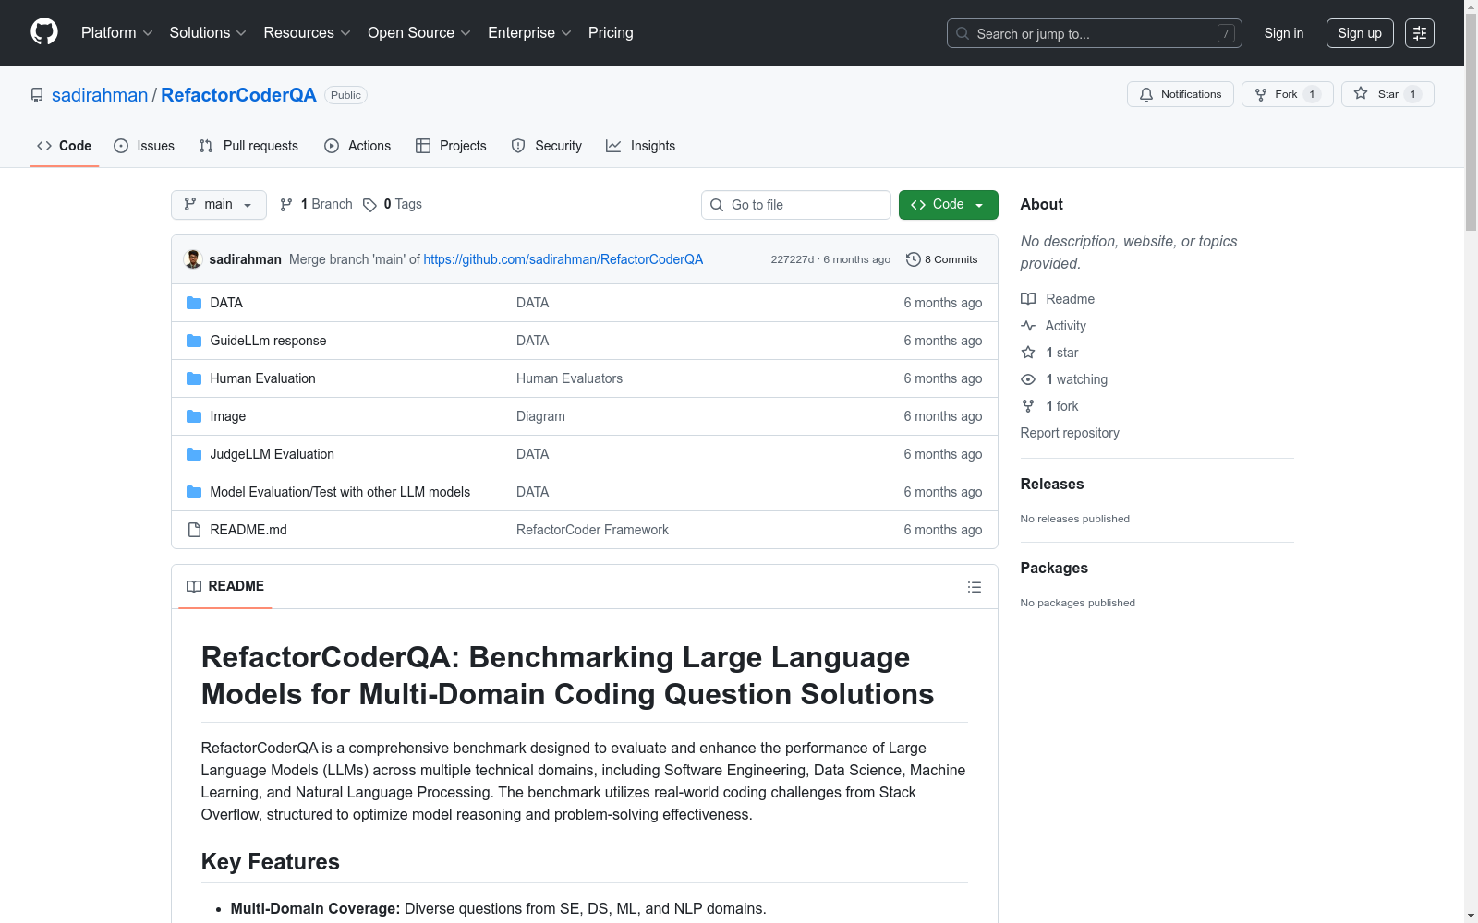Click the JudgeLLM Evaluation folder icon
This screenshot has height=923, width=1478.
click(194, 454)
